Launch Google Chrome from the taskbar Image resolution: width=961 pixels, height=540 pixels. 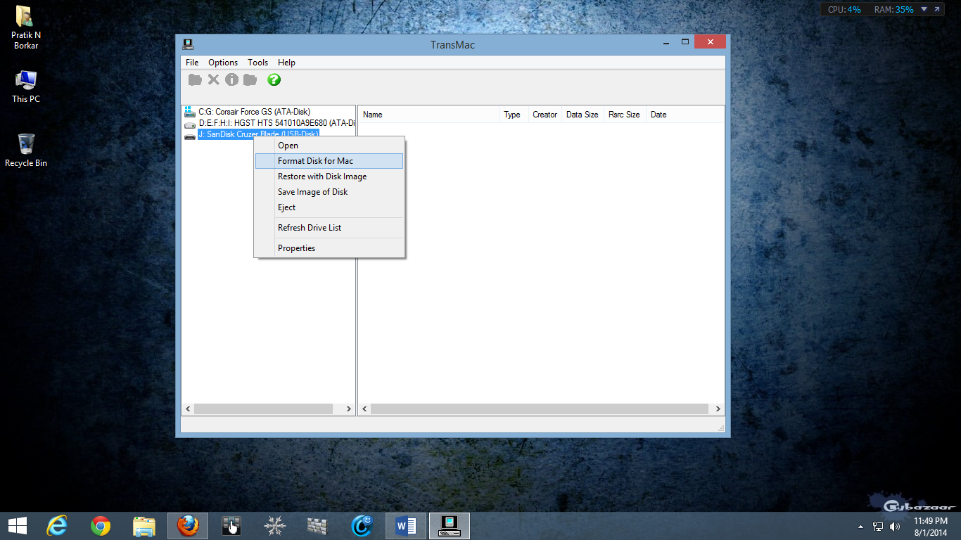pyautogui.click(x=101, y=526)
